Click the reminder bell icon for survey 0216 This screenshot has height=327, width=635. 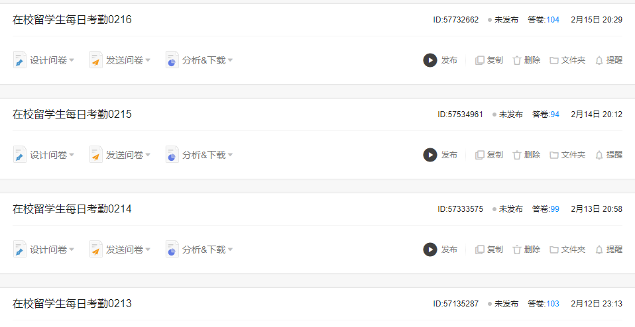[599, 60]
